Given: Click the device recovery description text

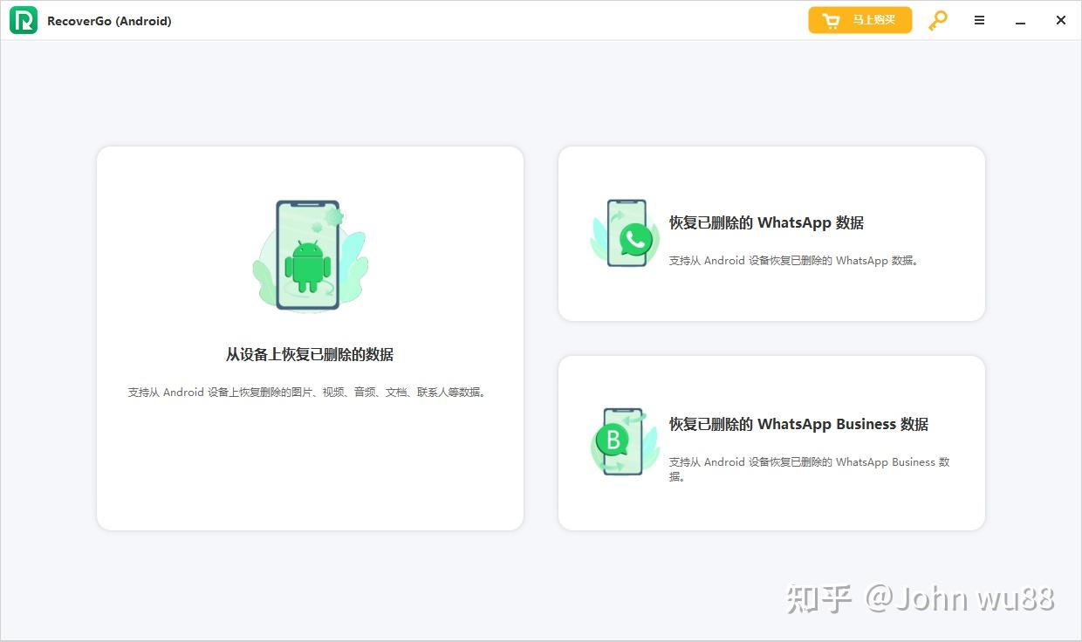Looking at the screenshot, I should (x=306, y=392).
